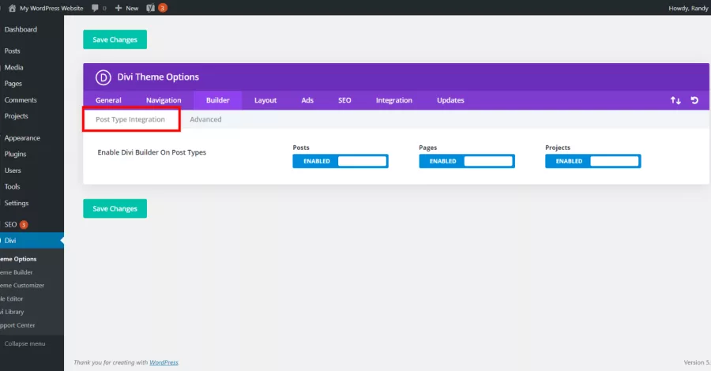Click the import/export arrows icon
The height and width of the screenshot is (371, 711).
pos(675,100)
